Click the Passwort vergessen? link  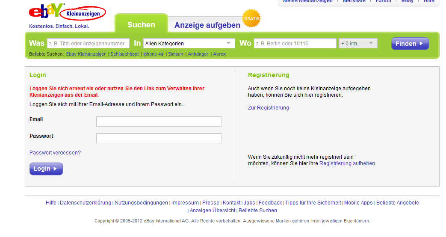click(55, 153)
